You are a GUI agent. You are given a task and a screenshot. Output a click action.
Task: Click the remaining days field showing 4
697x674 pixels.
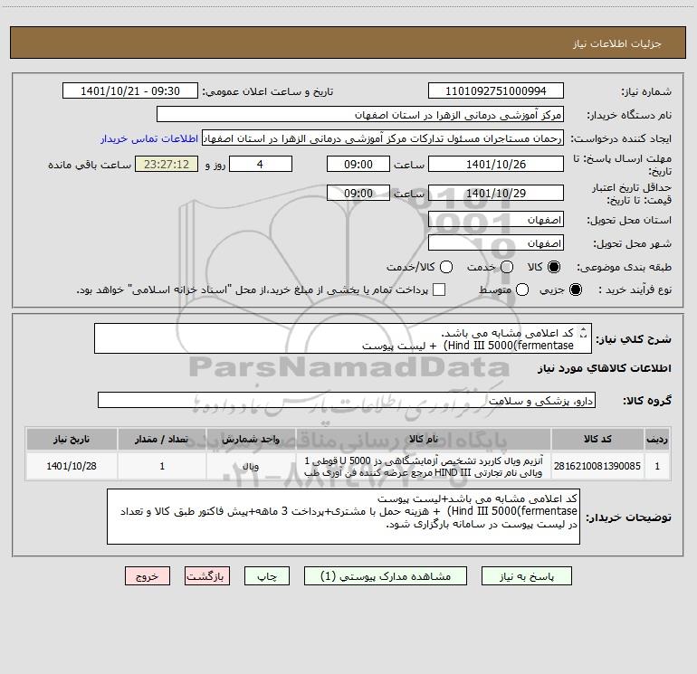click(x=261, y=164)
